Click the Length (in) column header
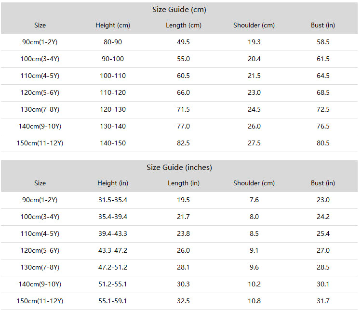 (x=184, y=183)
